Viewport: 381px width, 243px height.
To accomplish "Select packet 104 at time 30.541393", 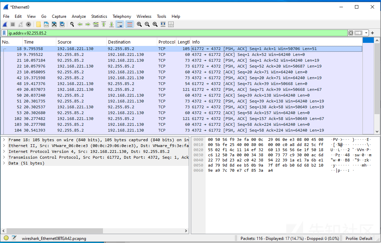I will coord(181,130).
